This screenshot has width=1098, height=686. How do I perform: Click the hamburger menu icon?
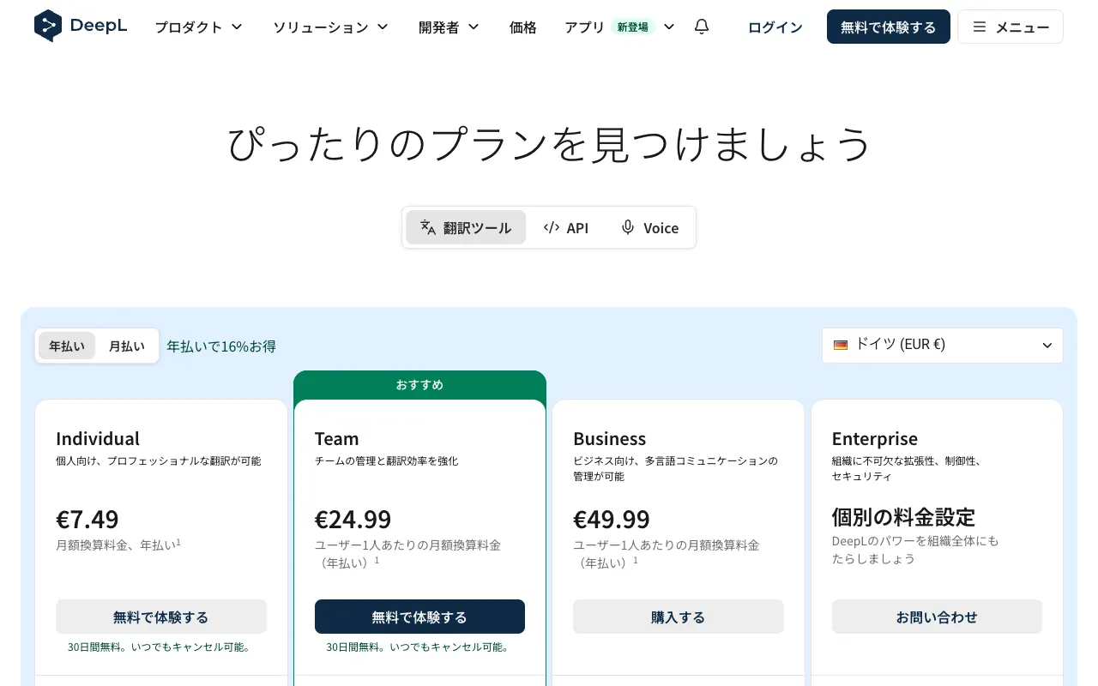(x=980, y=27)
